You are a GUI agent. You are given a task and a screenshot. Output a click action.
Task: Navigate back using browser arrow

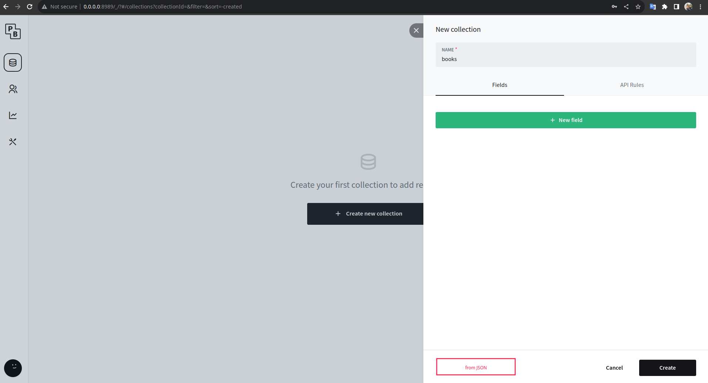[6, 6]
